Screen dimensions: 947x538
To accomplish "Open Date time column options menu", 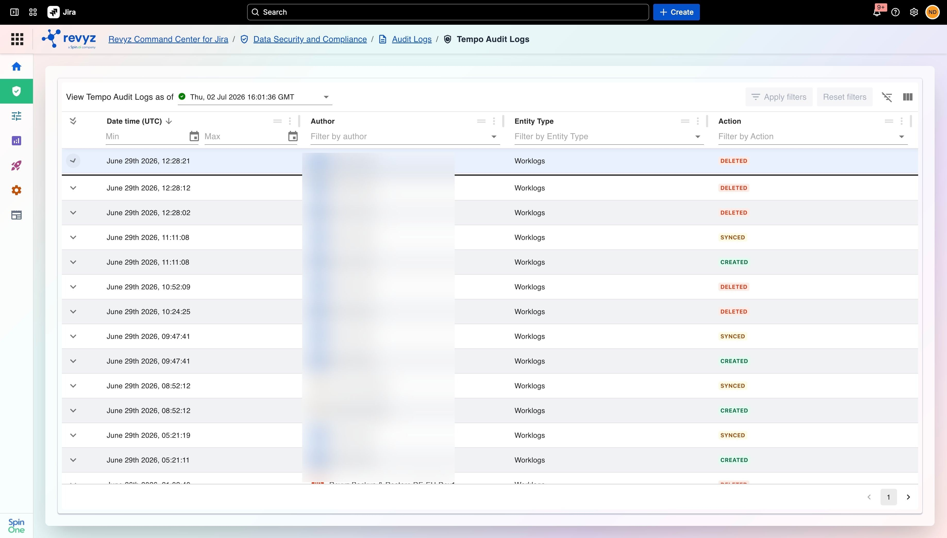I will 290,121.
